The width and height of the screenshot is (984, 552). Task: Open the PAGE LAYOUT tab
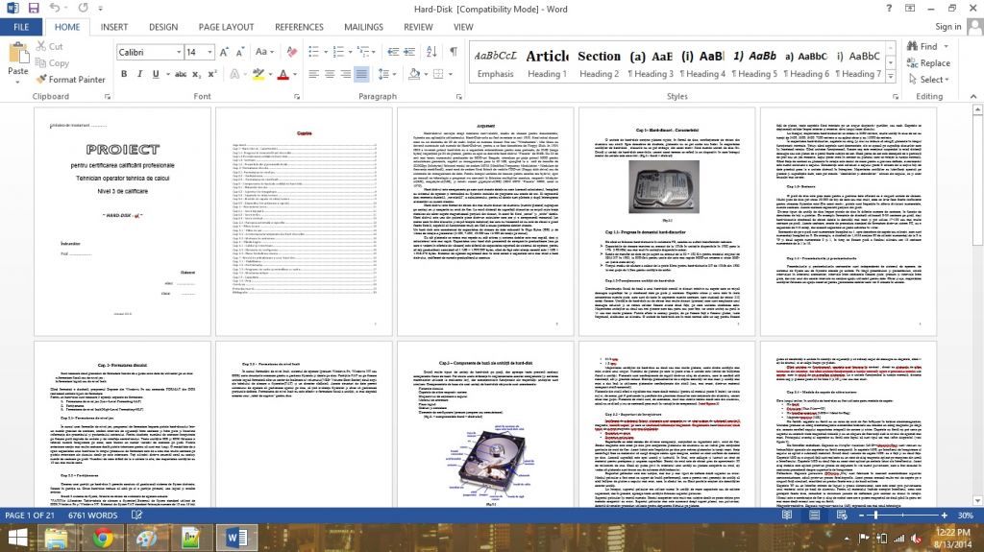pos(227,27)
